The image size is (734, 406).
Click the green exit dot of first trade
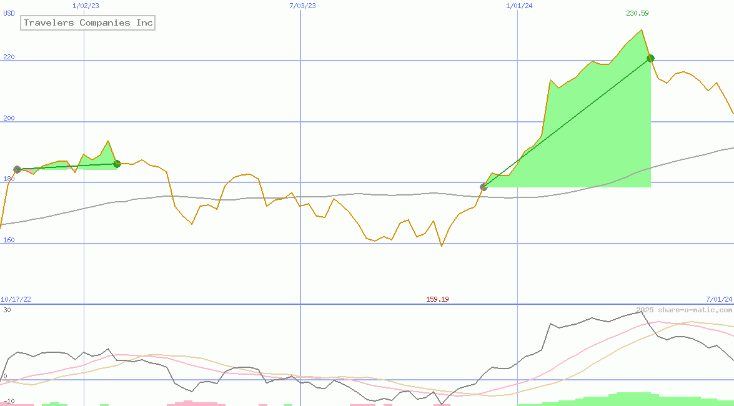coord(117,164)
